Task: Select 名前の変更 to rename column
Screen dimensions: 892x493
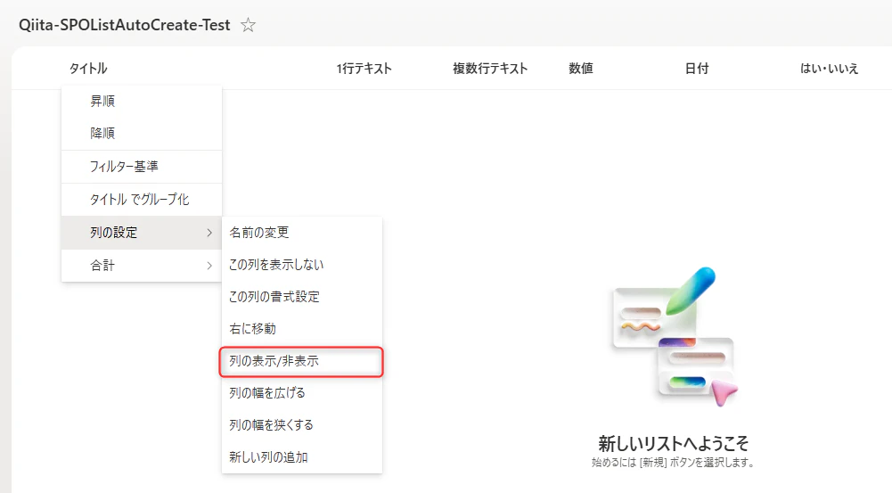Action: (301, 233)
